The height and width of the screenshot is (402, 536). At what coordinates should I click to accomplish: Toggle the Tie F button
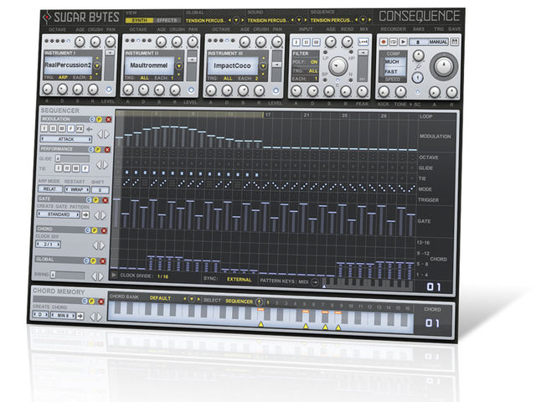(85, 168)
